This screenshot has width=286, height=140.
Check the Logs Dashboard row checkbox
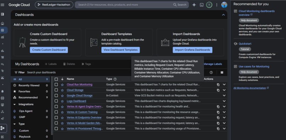pos(56,101)
